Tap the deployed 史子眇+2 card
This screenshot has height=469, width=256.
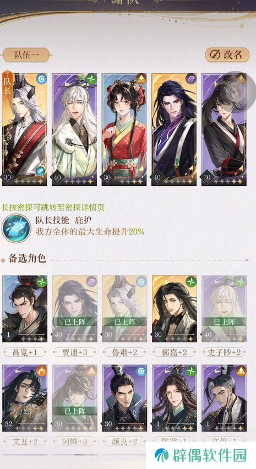pos(224,309)
